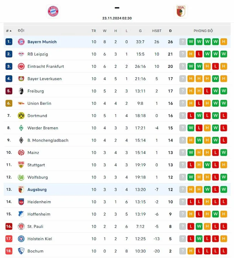Toggle the hidden result badge next to Dortmund's form
This screenshot has width=234, height=258.
[183, 116]
